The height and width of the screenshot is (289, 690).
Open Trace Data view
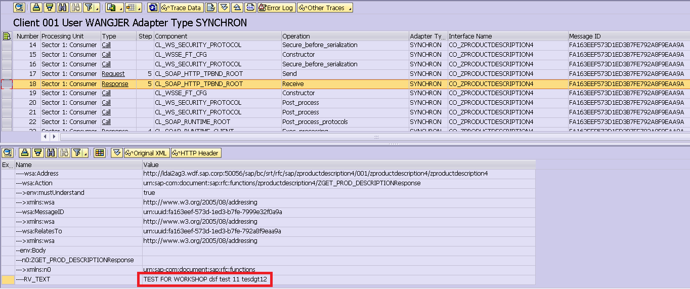[182, 8]
